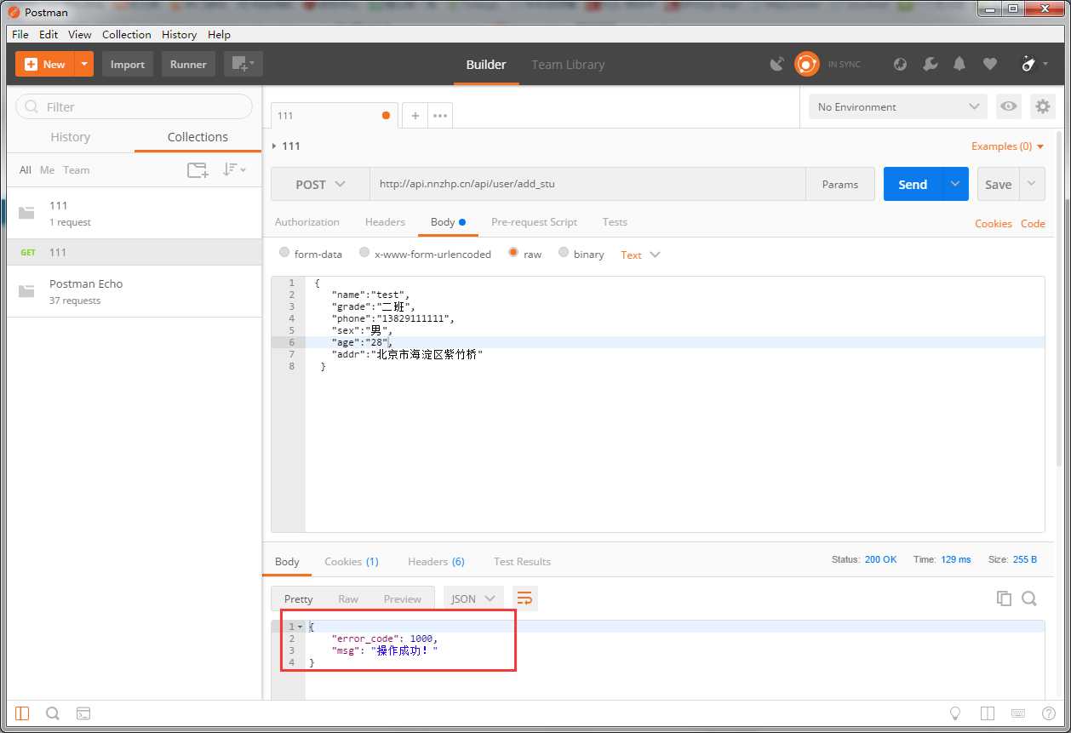This screenshot has height=733, width=1071.
Task: Click the search response magnifier icon
Action: pyautogui.click(x=1029, y=598)
